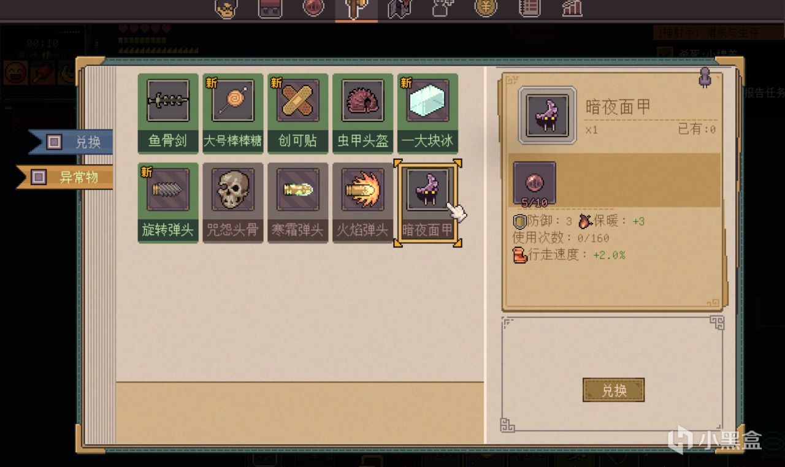Pick the 虫甲头盔 helmet item

click(x=363, y=114)
